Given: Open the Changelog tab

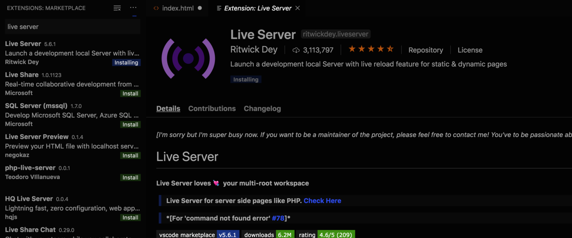Looking at the screenshot, I should (x=262, y=109).
